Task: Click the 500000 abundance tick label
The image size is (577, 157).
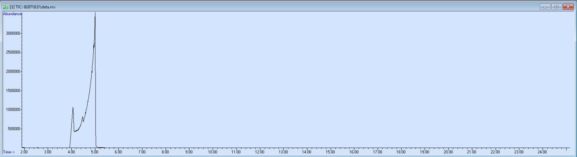Action: click(14, 129)
